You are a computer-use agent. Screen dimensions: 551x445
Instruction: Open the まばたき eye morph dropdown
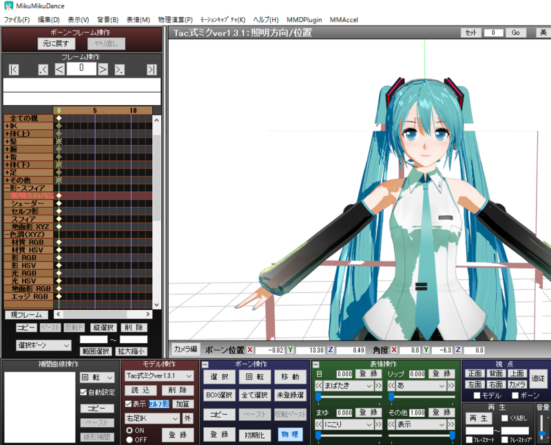pos(349,386)
